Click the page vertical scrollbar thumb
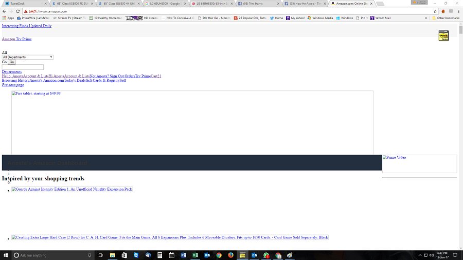The width and height of the screenshot is (463, 260). [x=461, y=29]
